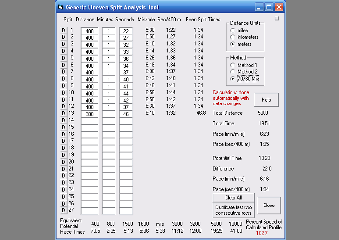
Task: Minimize the Split Analysis Tool window
Action: pos(259,7)
